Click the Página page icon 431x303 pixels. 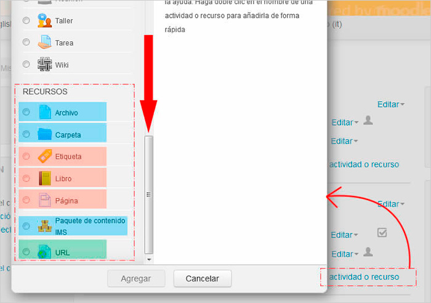[45, 200]
